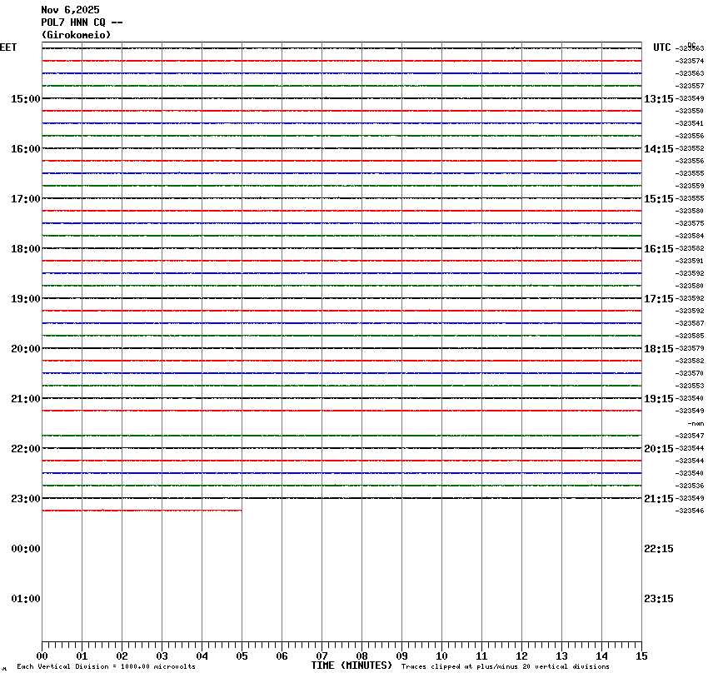Screen dimensions: 708x678
Task: Click the 'TIME (MINUTES)' axis title
Action: tap(352, 666)
